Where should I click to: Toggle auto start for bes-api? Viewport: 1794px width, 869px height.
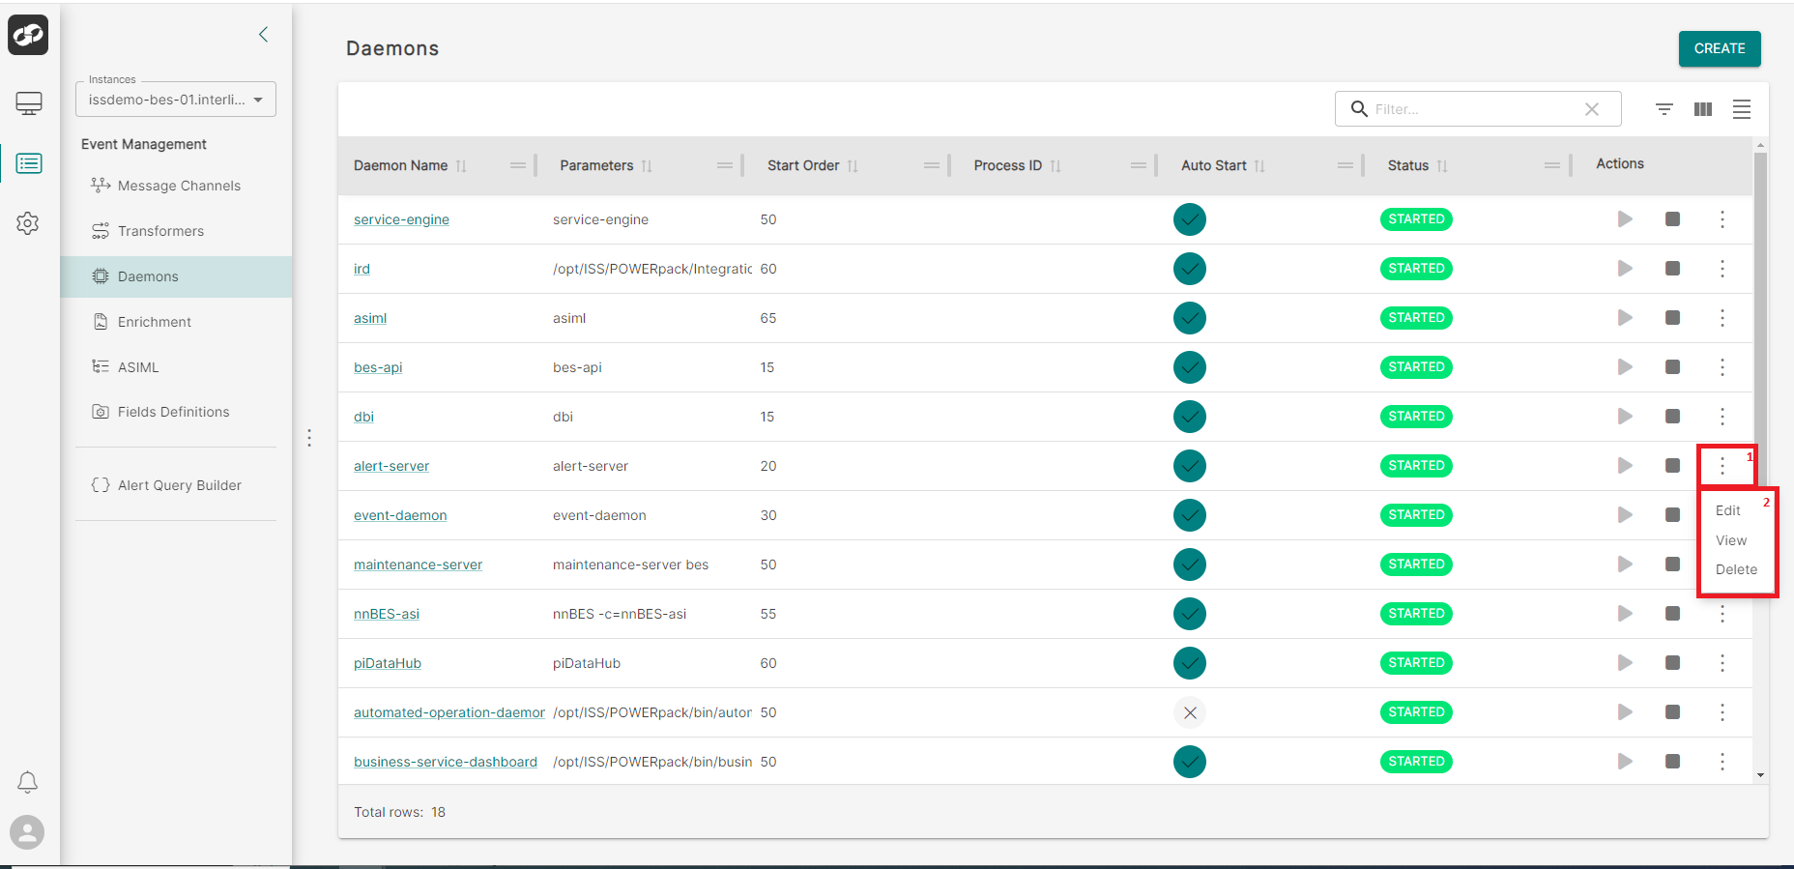(x=1190, y=367)
